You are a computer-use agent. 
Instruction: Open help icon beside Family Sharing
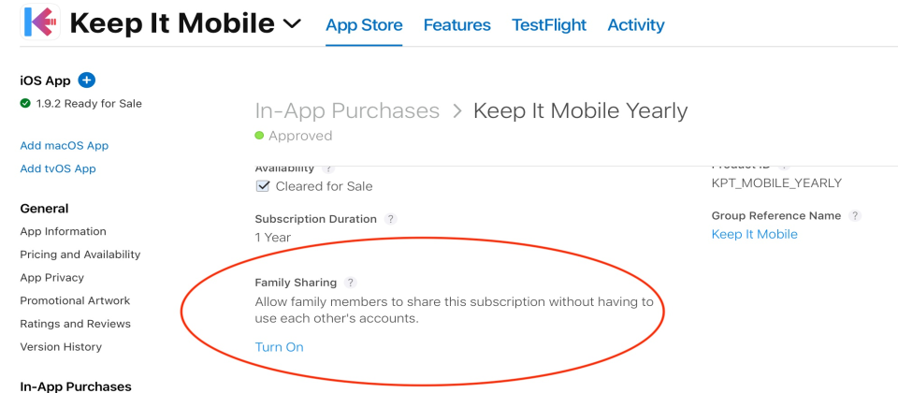351,283
